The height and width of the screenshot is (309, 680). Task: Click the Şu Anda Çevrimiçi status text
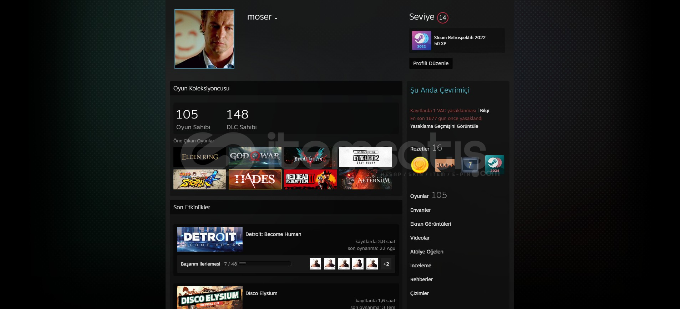pyautogui.click(x=440, y=90)
